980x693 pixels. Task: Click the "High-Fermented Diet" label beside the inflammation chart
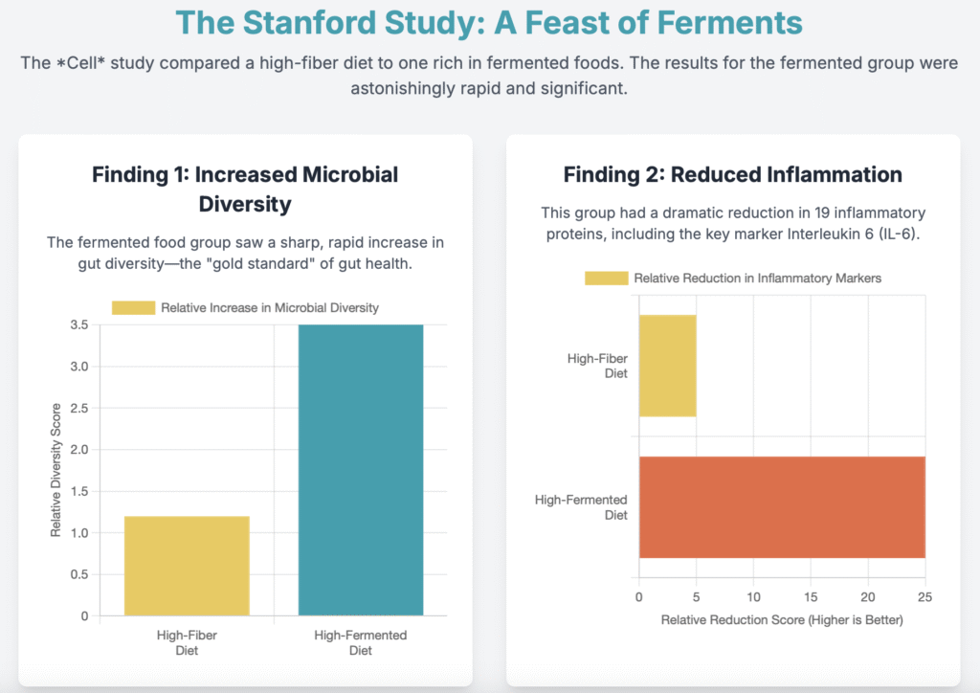pos(581,506)
